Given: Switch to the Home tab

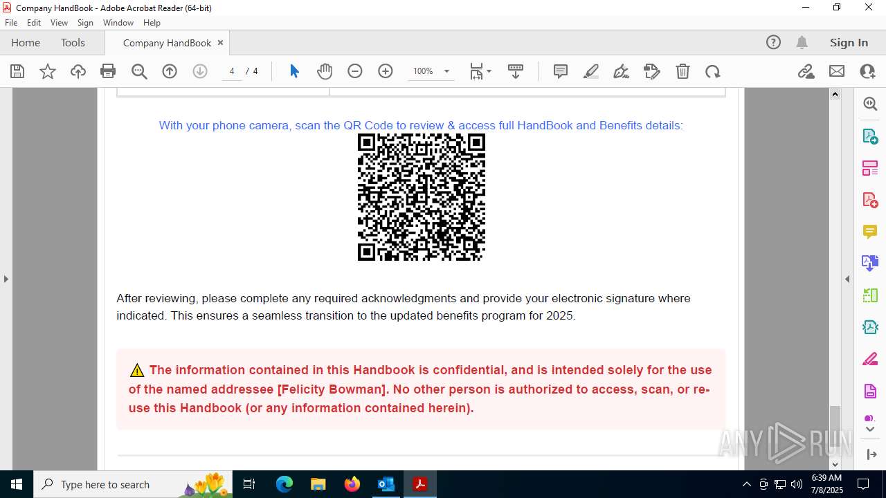Looking at the screenshot, I should [26, 43].
